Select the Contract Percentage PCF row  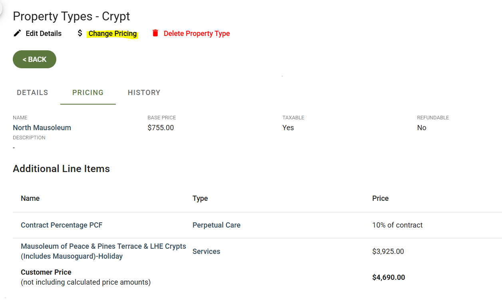tap(257, 225)
